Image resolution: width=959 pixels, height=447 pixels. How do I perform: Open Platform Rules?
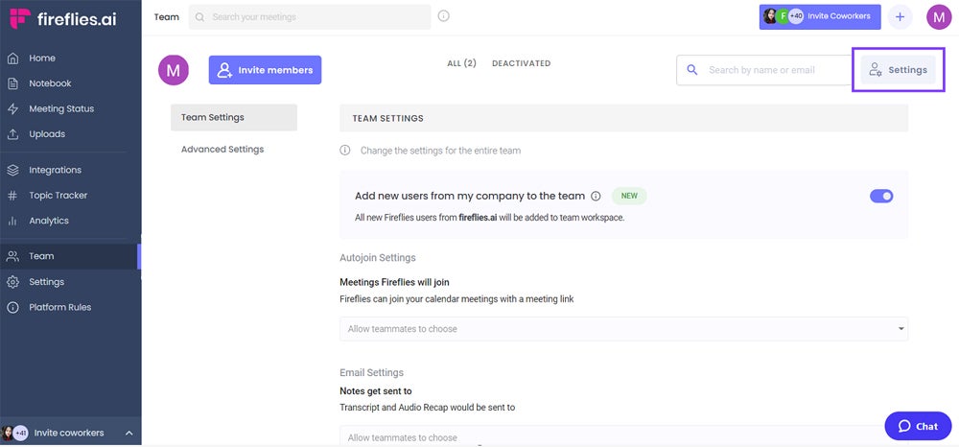(x=59, y=307)
